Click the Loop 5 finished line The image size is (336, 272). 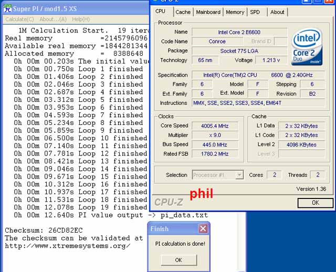click(78, 100)
